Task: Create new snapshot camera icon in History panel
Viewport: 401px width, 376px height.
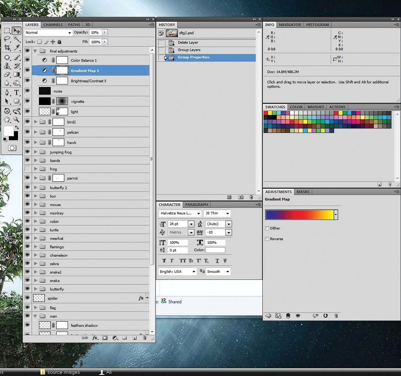Action: pyautogui.click(x=241, y=197)
